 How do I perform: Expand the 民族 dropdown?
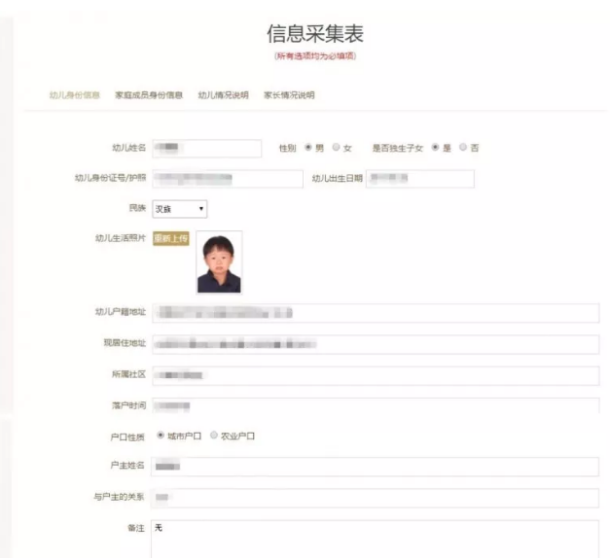[x=179, y=209]
